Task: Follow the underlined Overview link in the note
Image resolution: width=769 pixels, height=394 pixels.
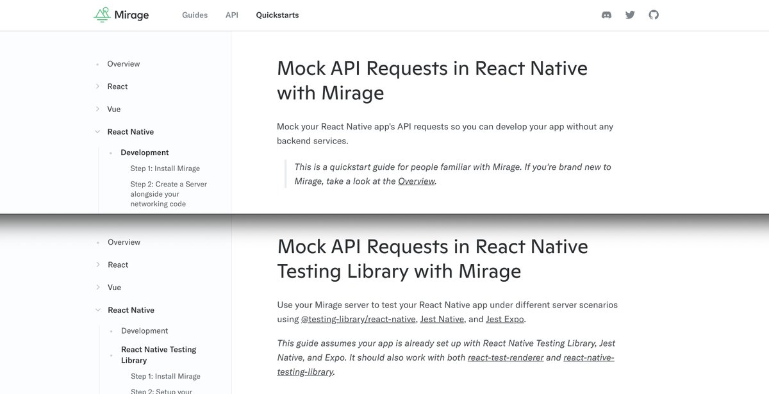Action: coord(417,181)
